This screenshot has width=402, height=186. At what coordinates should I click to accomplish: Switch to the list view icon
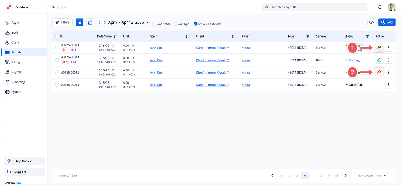pyautogui.click(x=79, y=22)
